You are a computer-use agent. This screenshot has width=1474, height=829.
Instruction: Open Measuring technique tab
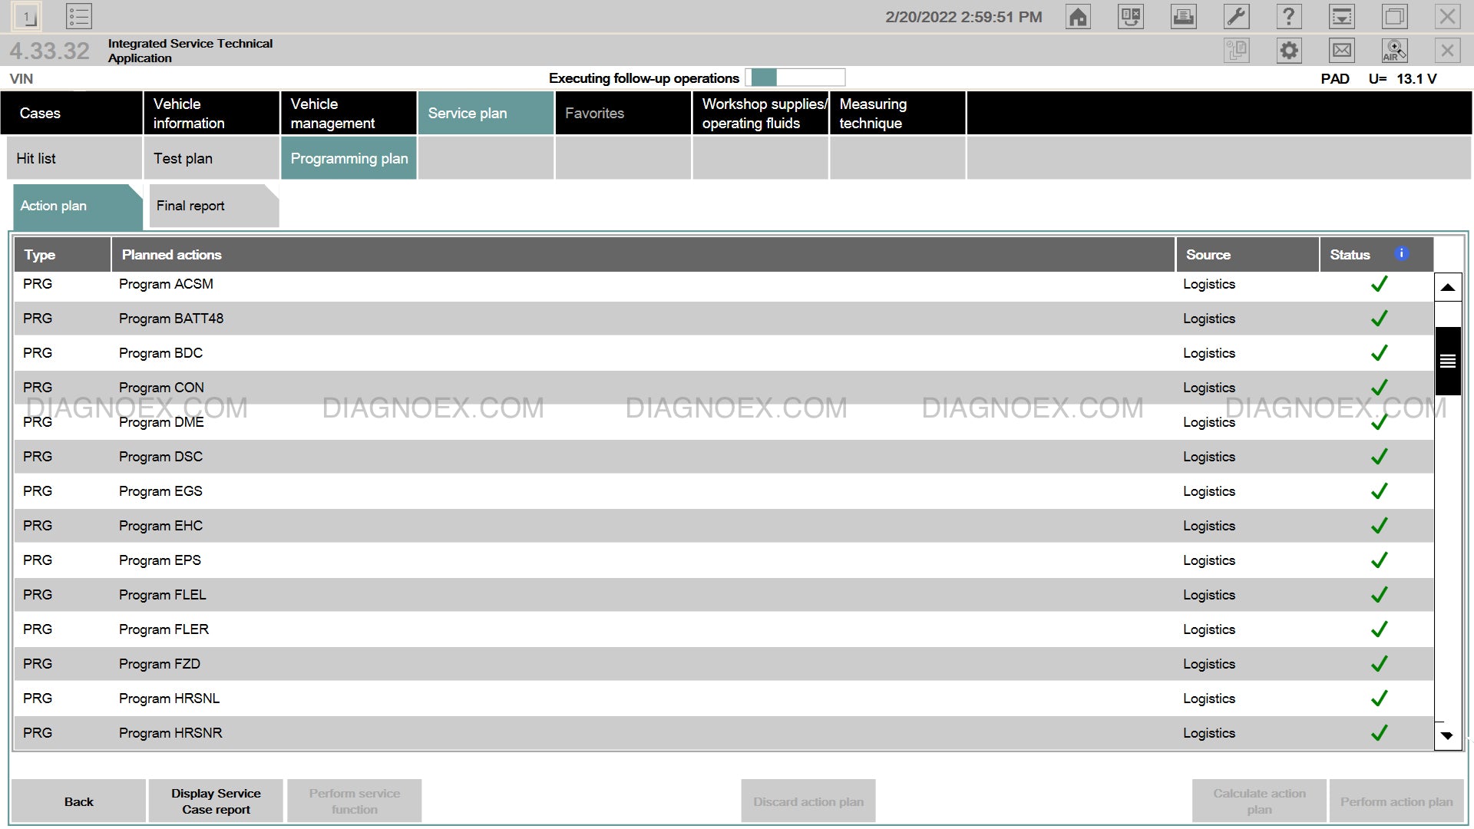pyautogui.click(x=897, y=113)
